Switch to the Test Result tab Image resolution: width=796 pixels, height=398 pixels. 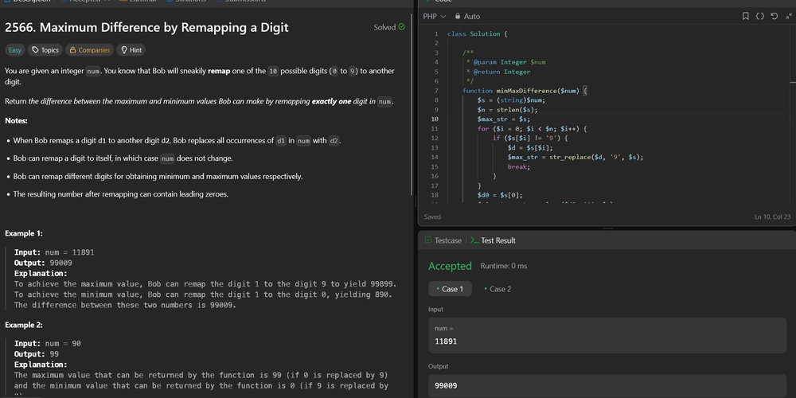[x=493, y=240]
